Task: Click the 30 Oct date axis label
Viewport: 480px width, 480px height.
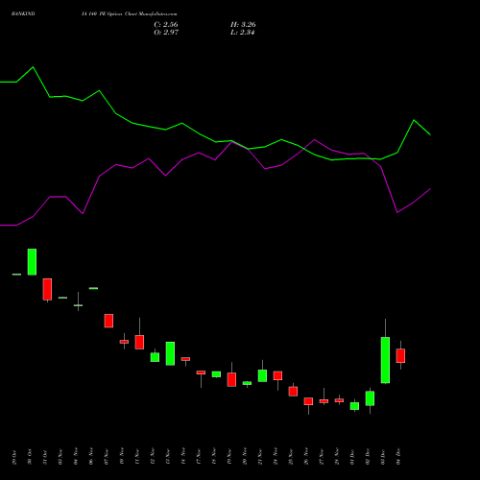Action: [30, 457]
